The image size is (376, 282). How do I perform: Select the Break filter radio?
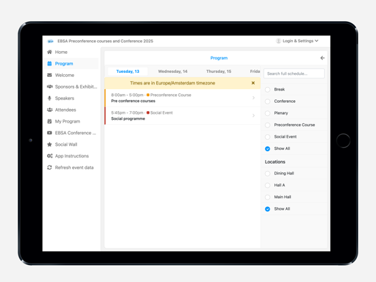[268, 89]
